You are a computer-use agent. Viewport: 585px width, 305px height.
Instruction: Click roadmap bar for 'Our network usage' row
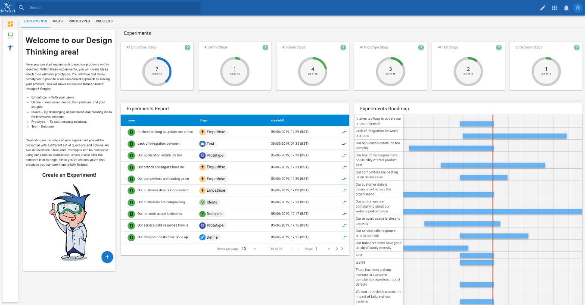point(462,224)
